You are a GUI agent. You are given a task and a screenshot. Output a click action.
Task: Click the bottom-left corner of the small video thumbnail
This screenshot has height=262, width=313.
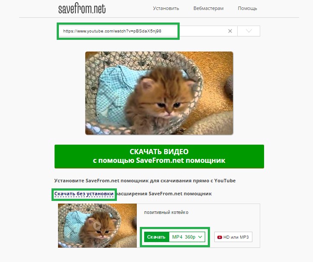(x=60, y=246)
